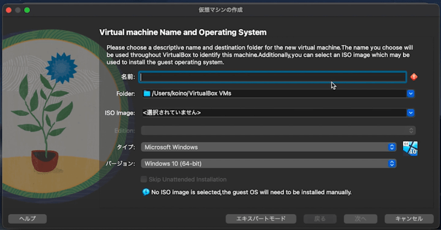Click the /Users/koino/VirtualBox VMs path text
441x230 pixels.
click(x=191, y=94)
